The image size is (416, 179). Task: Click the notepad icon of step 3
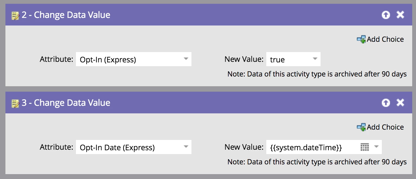[15, 103]
